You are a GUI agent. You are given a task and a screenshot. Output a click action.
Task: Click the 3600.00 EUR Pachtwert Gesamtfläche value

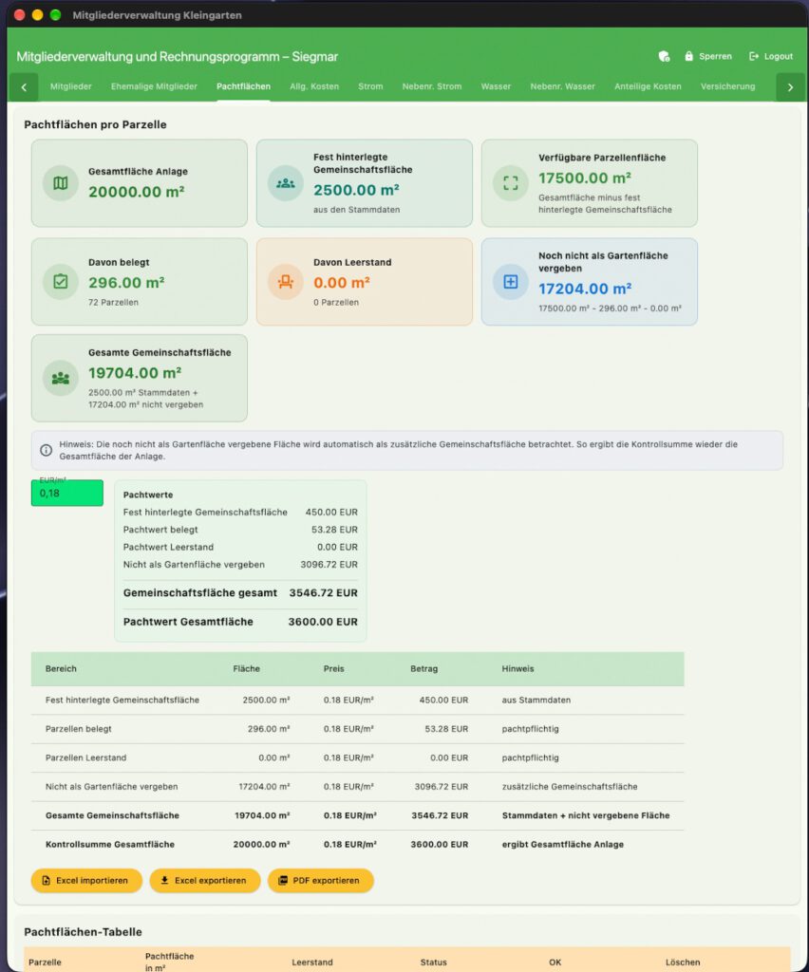click(x=323, y=622)
